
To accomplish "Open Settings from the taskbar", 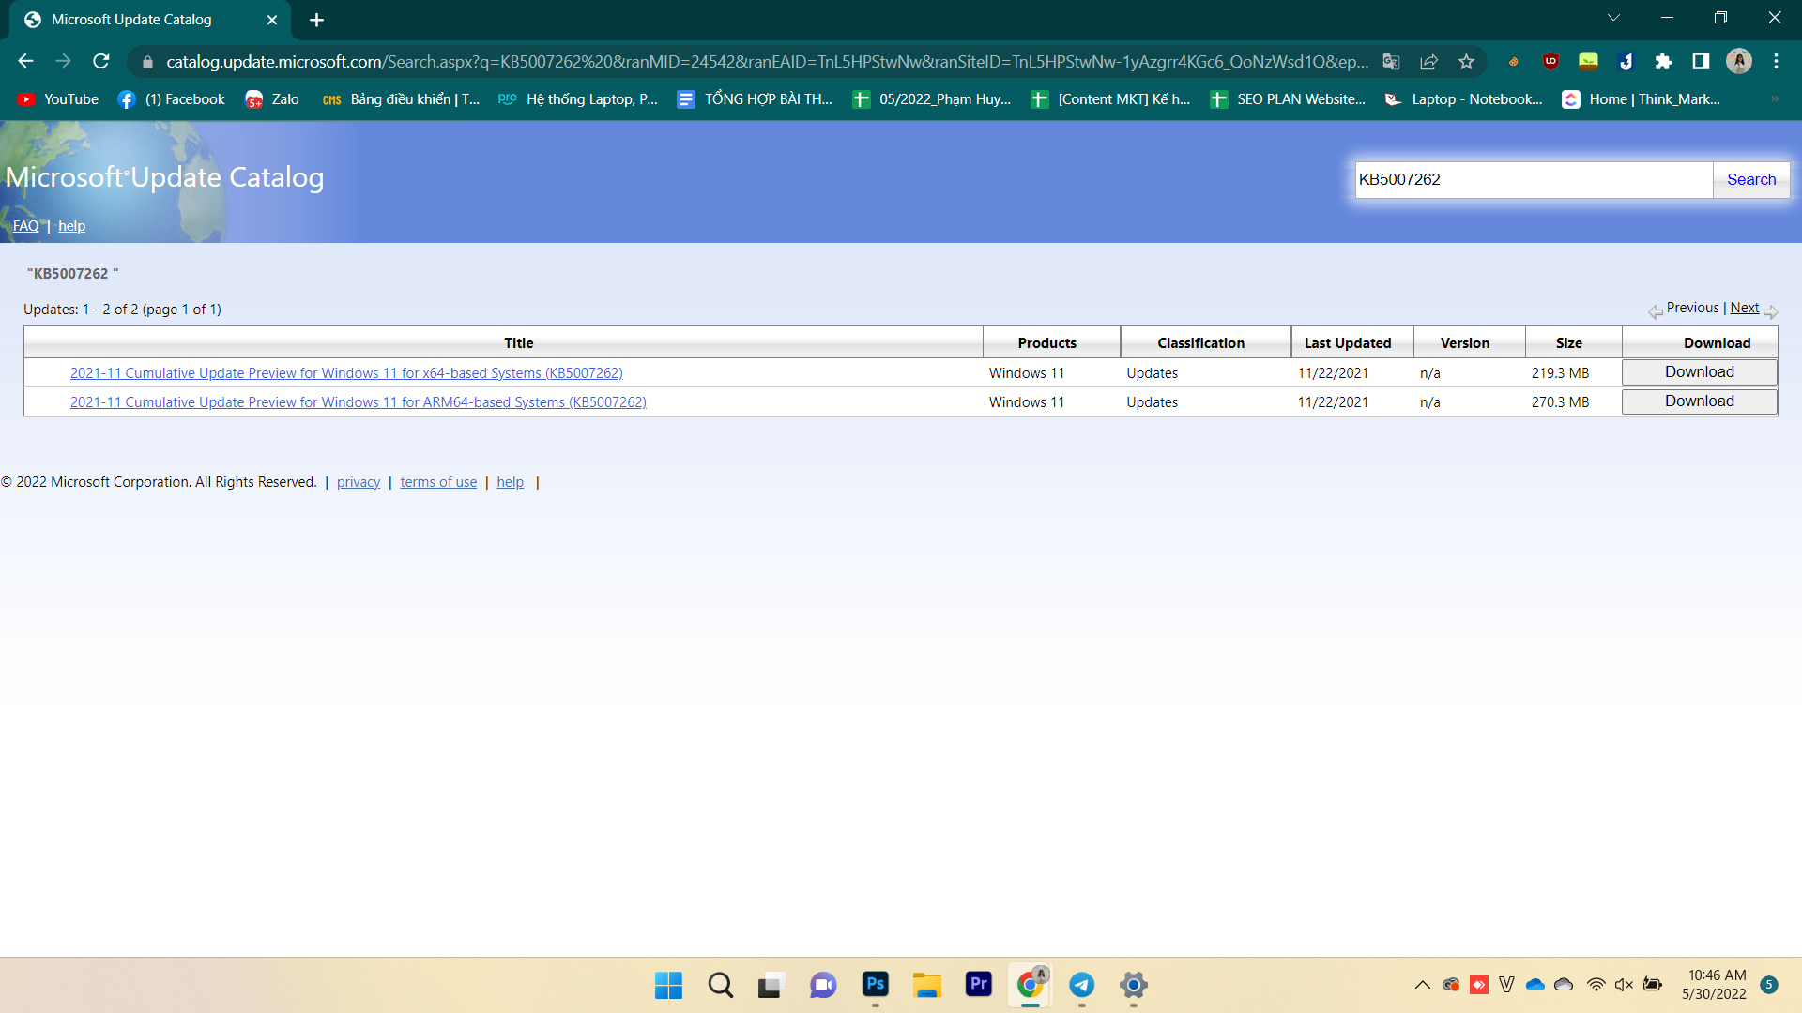I will click(x=1133, y=985).
